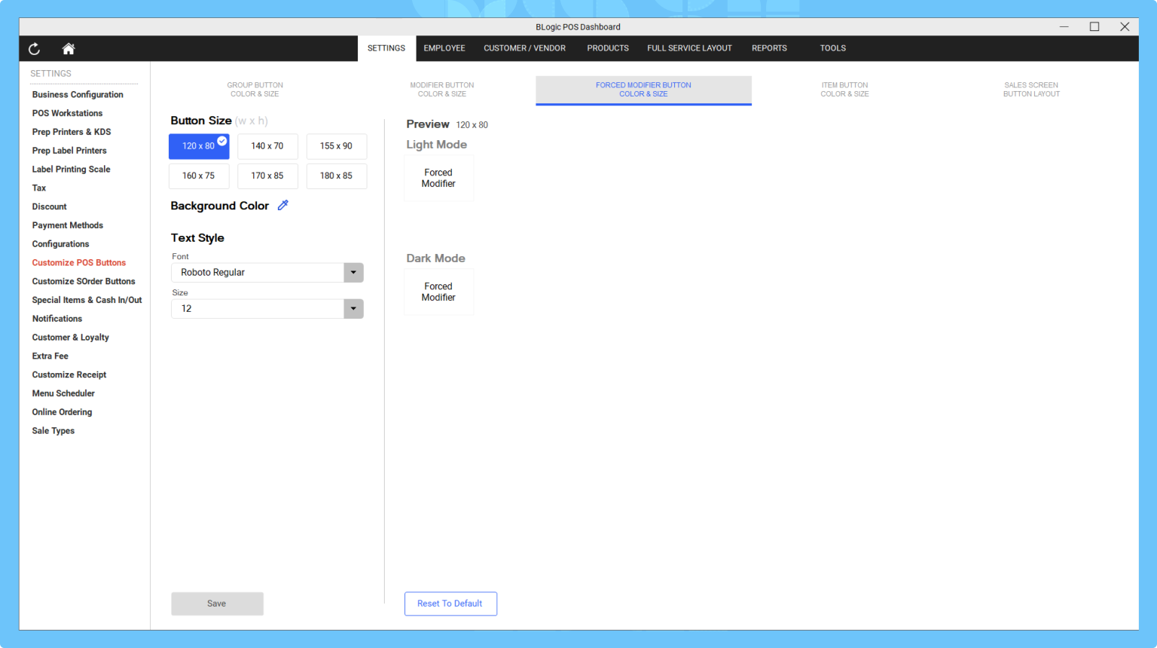This screenshot has width=1157, height=648.
Task: Go to the home icon
Action: 69,49
